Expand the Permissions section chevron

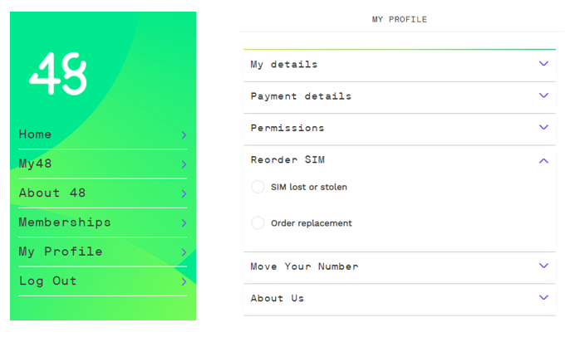click(543, 128)
